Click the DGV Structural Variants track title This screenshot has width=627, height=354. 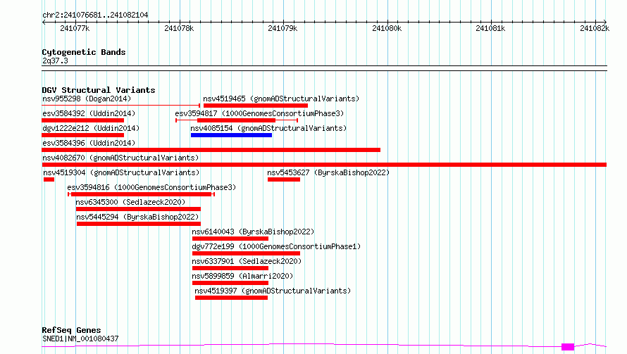point(99,90)
